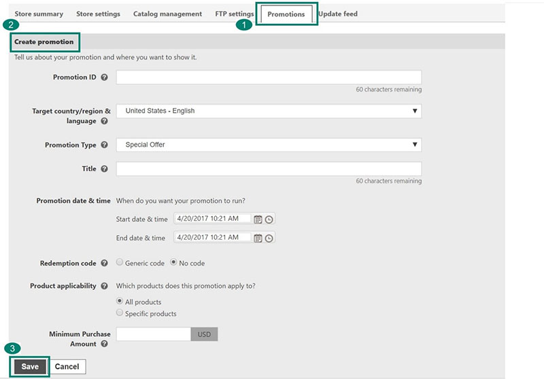Open calendar picker for Start date
The width and height of the screenshot is (544, 379).
pos(258,219)
